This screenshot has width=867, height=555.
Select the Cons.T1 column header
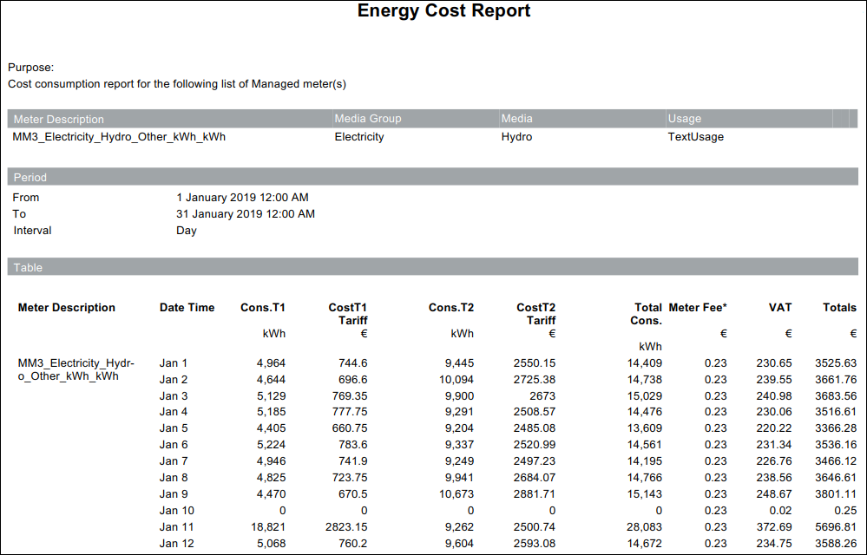tap(263, 308)
